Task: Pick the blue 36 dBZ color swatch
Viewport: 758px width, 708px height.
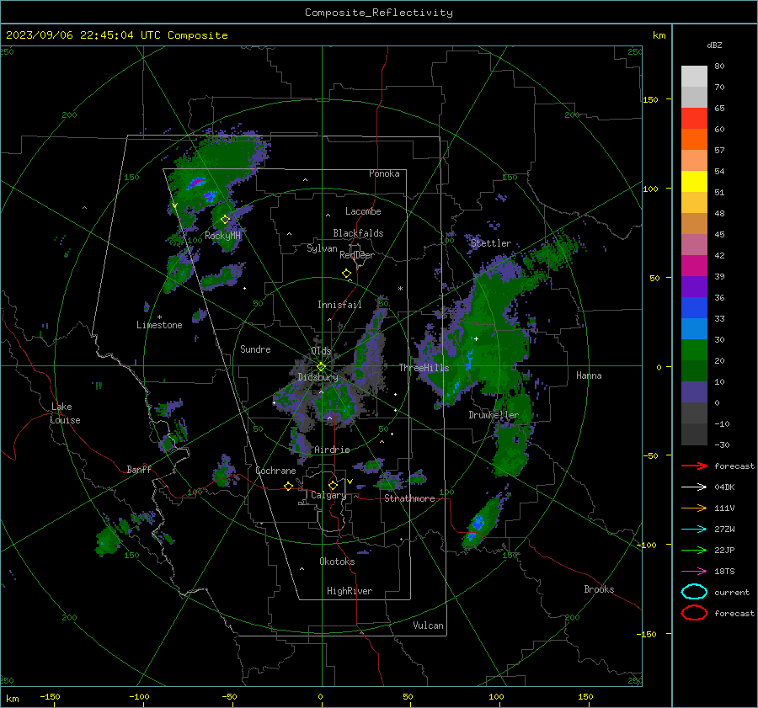Action: (x=694, y=307)
